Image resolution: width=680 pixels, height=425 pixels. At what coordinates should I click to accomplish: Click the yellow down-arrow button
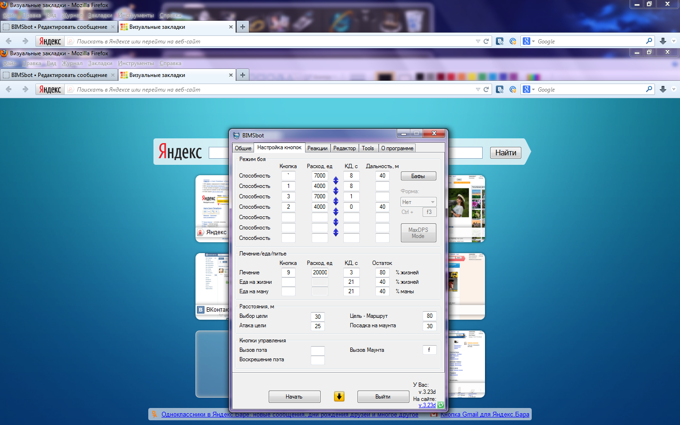point(339,397)
